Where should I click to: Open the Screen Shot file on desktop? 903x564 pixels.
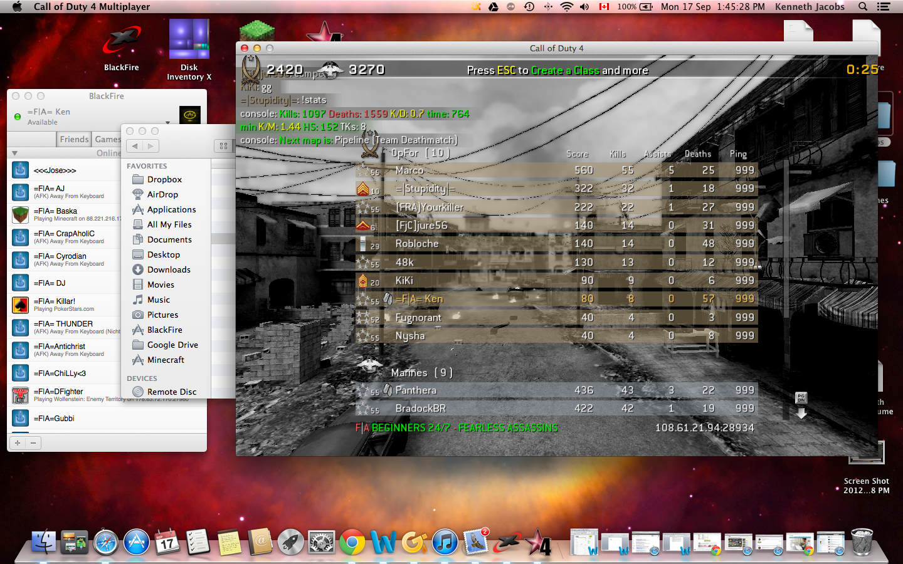pyautogui.click(x=866, y=467)
